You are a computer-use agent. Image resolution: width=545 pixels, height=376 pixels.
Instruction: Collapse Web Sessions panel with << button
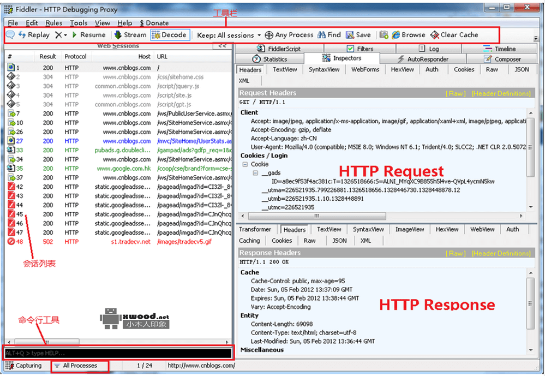(222, 46)
